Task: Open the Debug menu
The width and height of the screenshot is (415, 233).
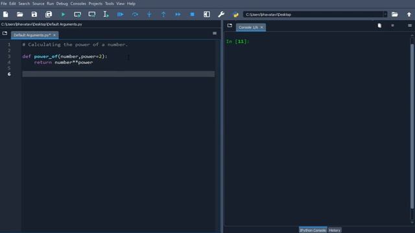Action: [62, 4]
